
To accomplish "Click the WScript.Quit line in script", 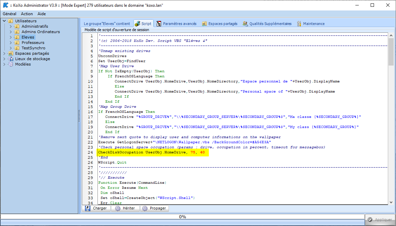I will (x=112, y=162).
